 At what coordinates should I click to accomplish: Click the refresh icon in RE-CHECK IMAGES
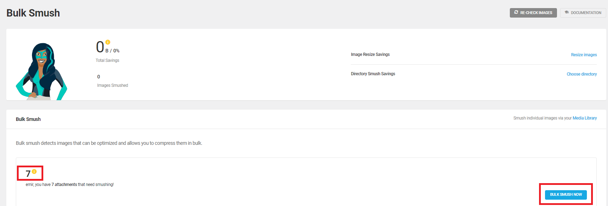point(516,12)
